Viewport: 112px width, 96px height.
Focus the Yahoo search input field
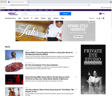pos(41,14)
